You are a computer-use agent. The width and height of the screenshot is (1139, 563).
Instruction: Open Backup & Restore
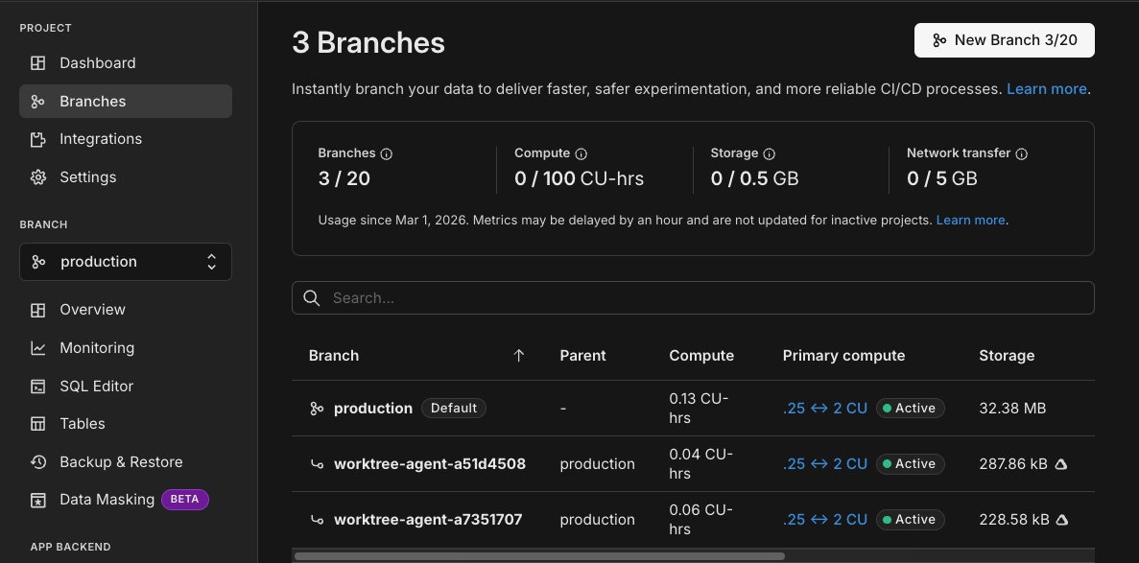point(126,462)
